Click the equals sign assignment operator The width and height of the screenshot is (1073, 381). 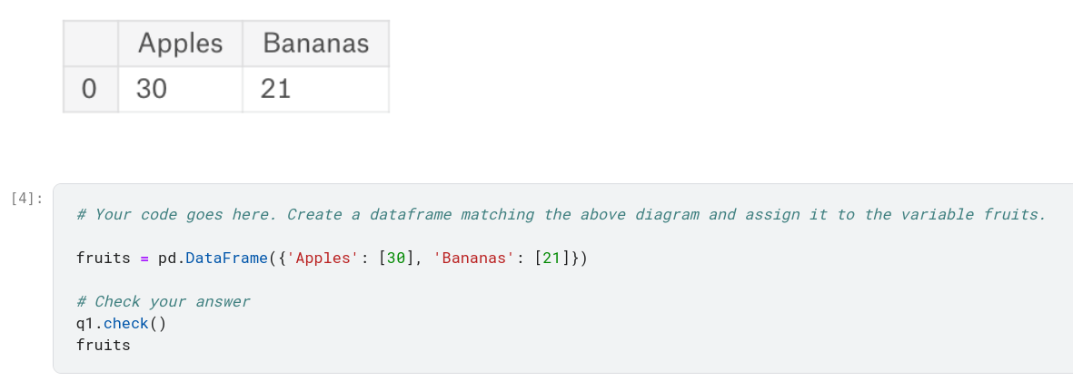[x=144, y=259]
